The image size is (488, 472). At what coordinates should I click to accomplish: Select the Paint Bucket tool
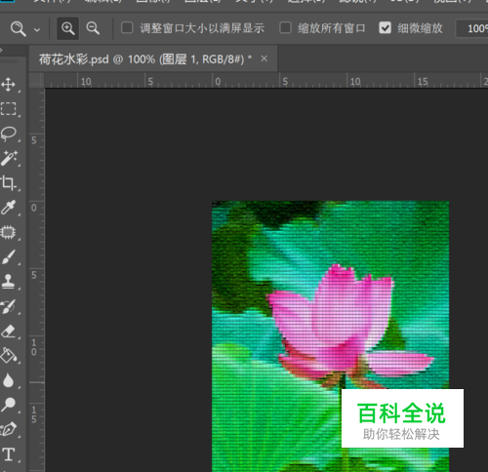pyautogui.click(x=9, y=356)
